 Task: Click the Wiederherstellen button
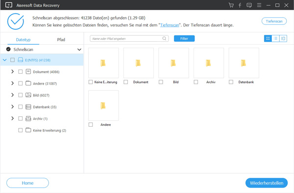tap(267, 183)
